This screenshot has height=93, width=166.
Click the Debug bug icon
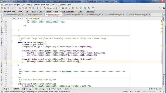(x=63, y=8)
